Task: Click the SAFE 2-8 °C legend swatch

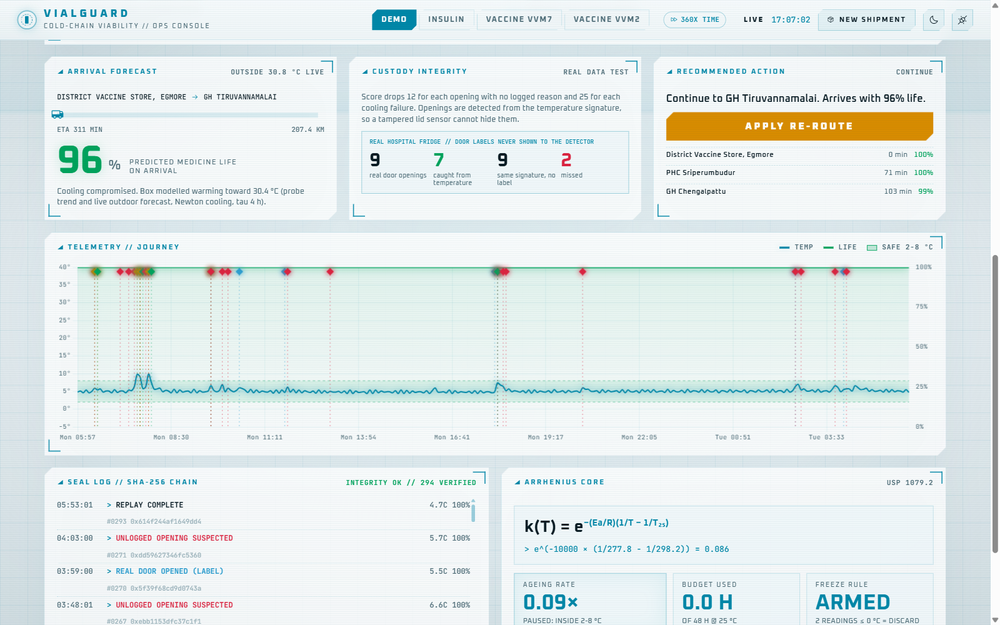Action: [x=872, y=247]
